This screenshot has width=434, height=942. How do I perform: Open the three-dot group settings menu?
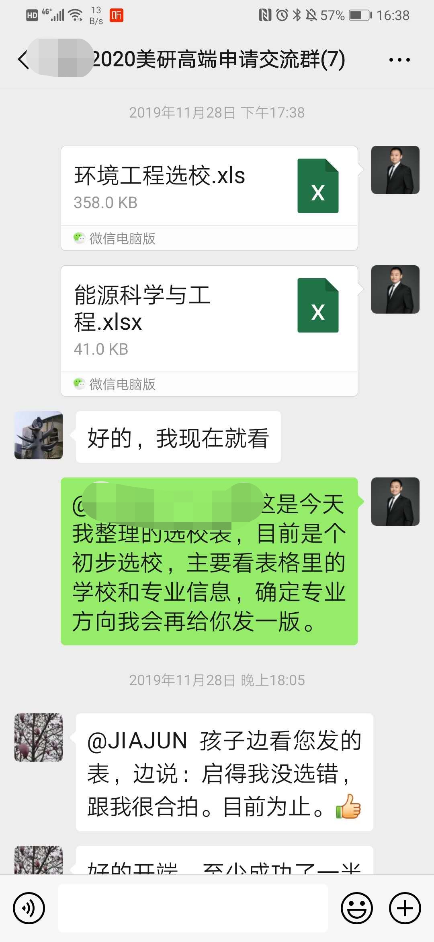coord(399,60)
